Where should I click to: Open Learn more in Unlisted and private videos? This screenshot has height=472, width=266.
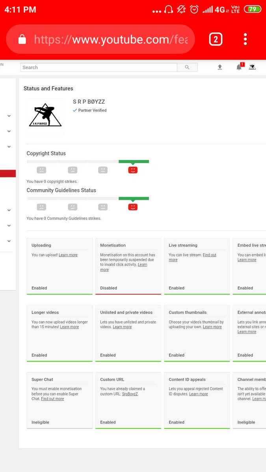122,327
